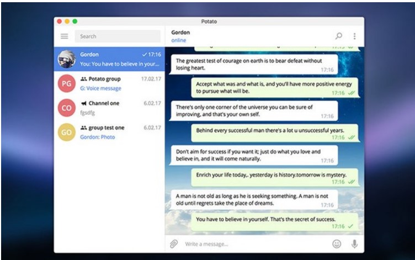This screenshot has height=260, width=415.
Task: Click the 'Gordon: Photo' preview text
Action: tap(97, 137)
